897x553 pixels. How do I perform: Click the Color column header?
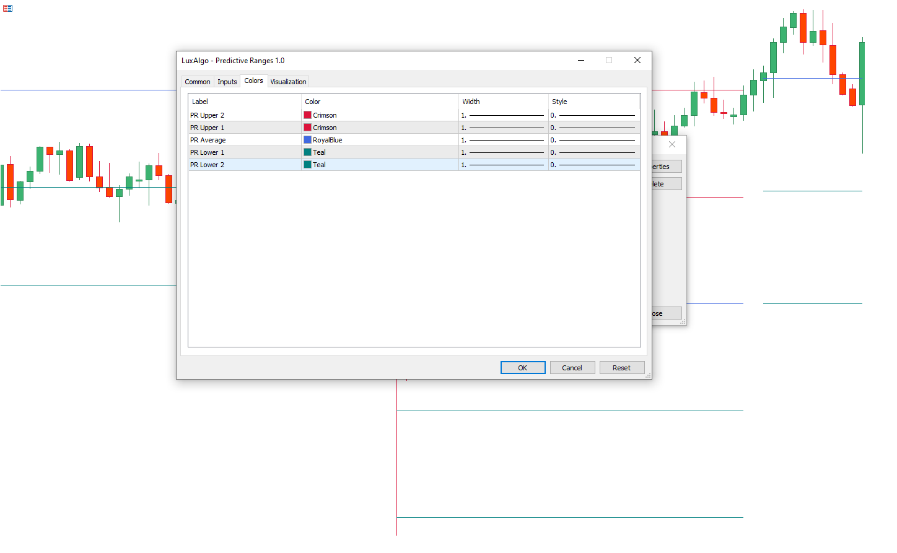(x=380, y=102)
